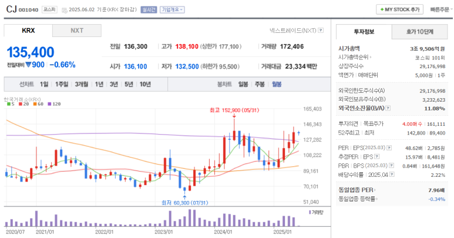The height and width of the screenshot is (238, 454).
Task: Show the 1일 line chart
Action: pos(44,84)
